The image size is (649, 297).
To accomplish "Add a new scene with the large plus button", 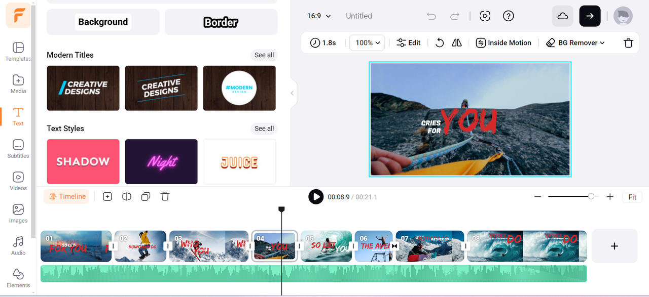I will coord(615,246).
